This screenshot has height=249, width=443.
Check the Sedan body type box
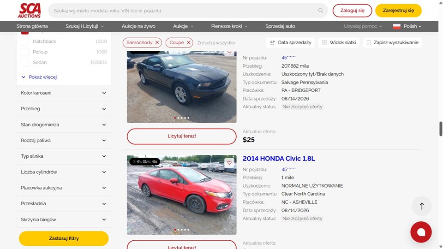25,62
